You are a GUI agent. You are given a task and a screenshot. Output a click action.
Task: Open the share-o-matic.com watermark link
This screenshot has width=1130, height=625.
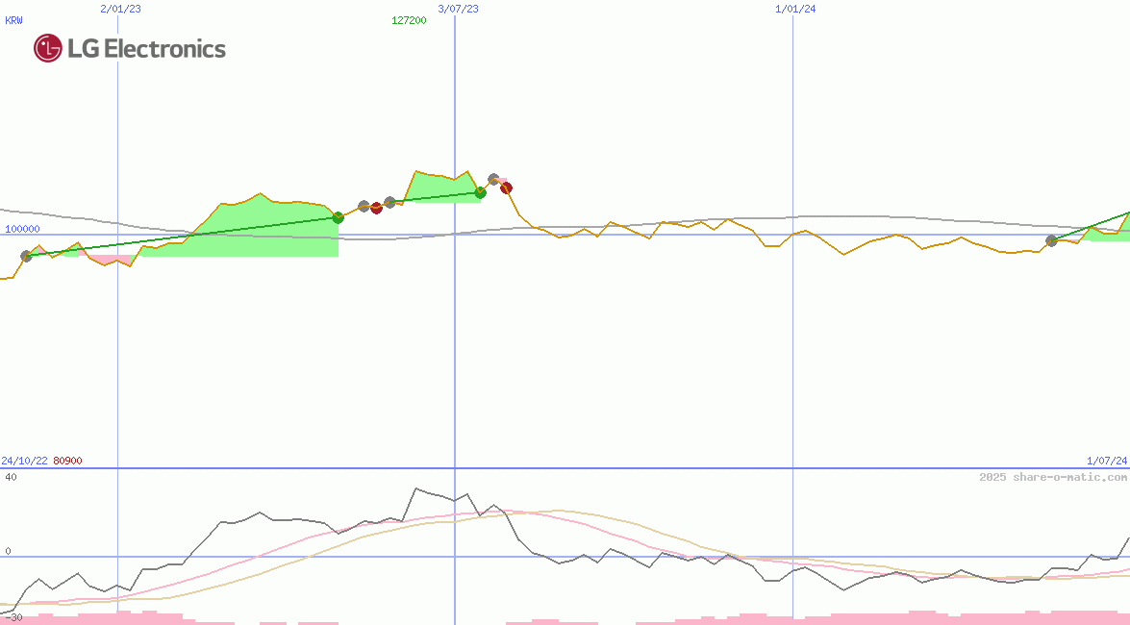coord(1052,477)
